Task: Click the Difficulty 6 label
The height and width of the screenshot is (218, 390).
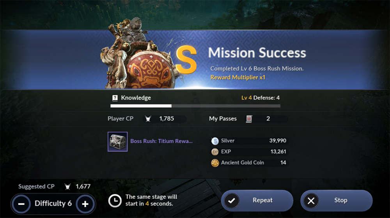Action: click(x=53, y=203)
